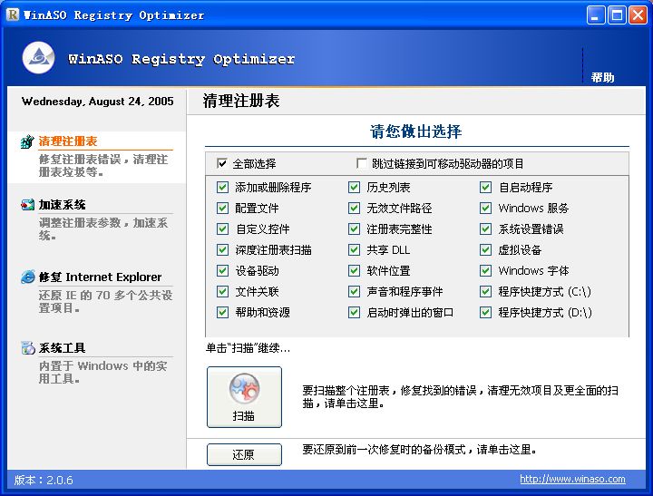
Task: Toggle 虚拟设备 checkbox
Action: pyautogui.click(x=485, y=250)
